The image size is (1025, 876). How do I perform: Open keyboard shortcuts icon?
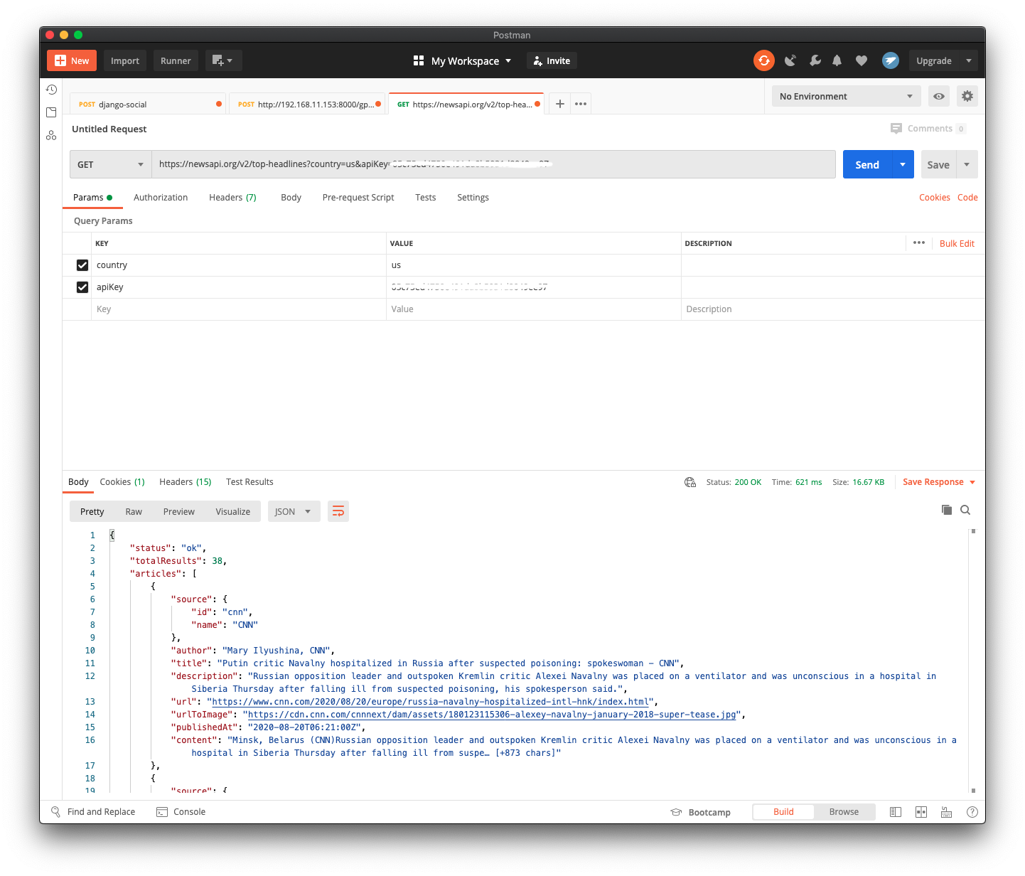[946, 812]
